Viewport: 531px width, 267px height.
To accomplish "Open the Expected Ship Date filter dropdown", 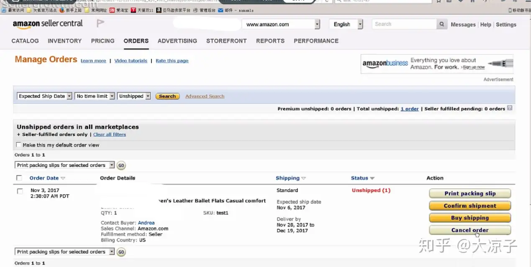I will pos(45,96).
